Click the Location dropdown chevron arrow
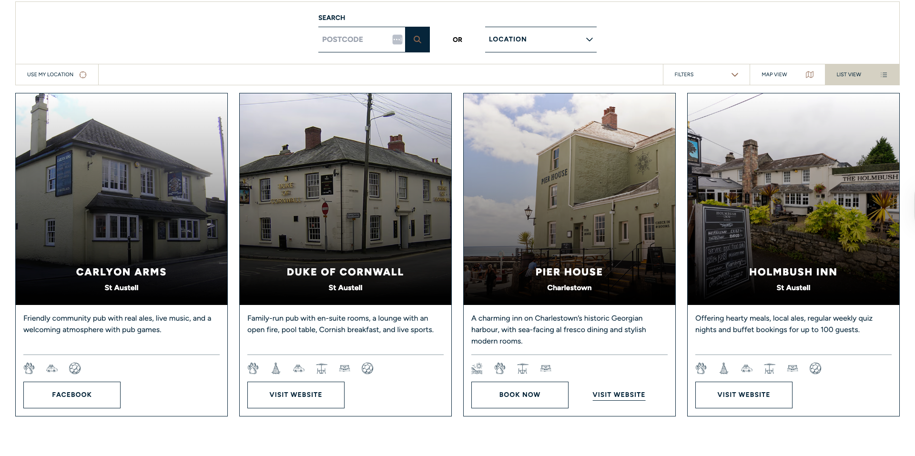 [x=590, y=40]
